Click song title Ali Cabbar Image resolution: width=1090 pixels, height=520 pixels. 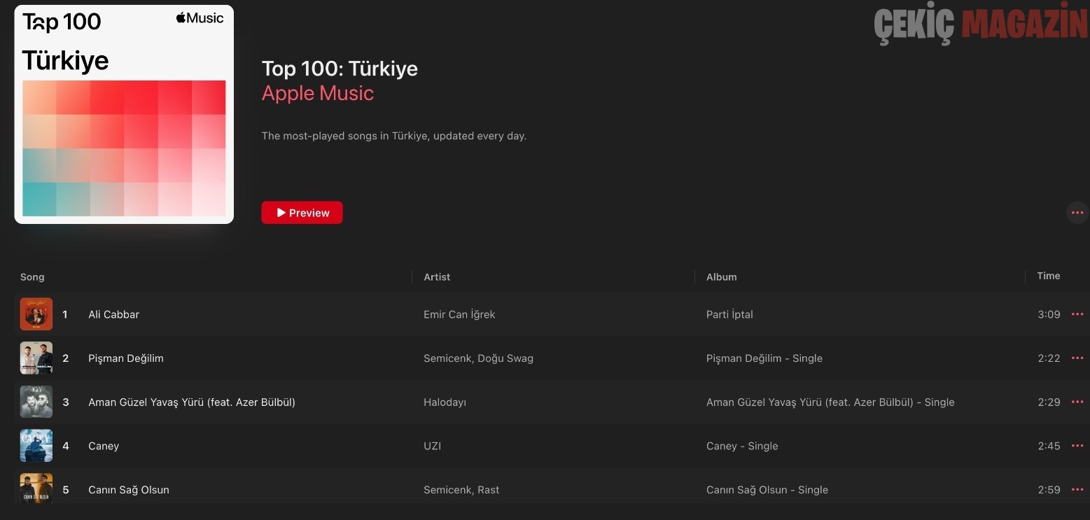click(x=113, y=314)
